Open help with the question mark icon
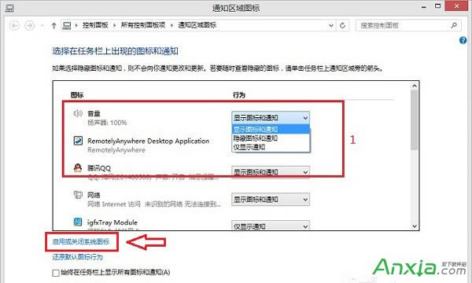 pyautogui.click(x=463, y=40)
